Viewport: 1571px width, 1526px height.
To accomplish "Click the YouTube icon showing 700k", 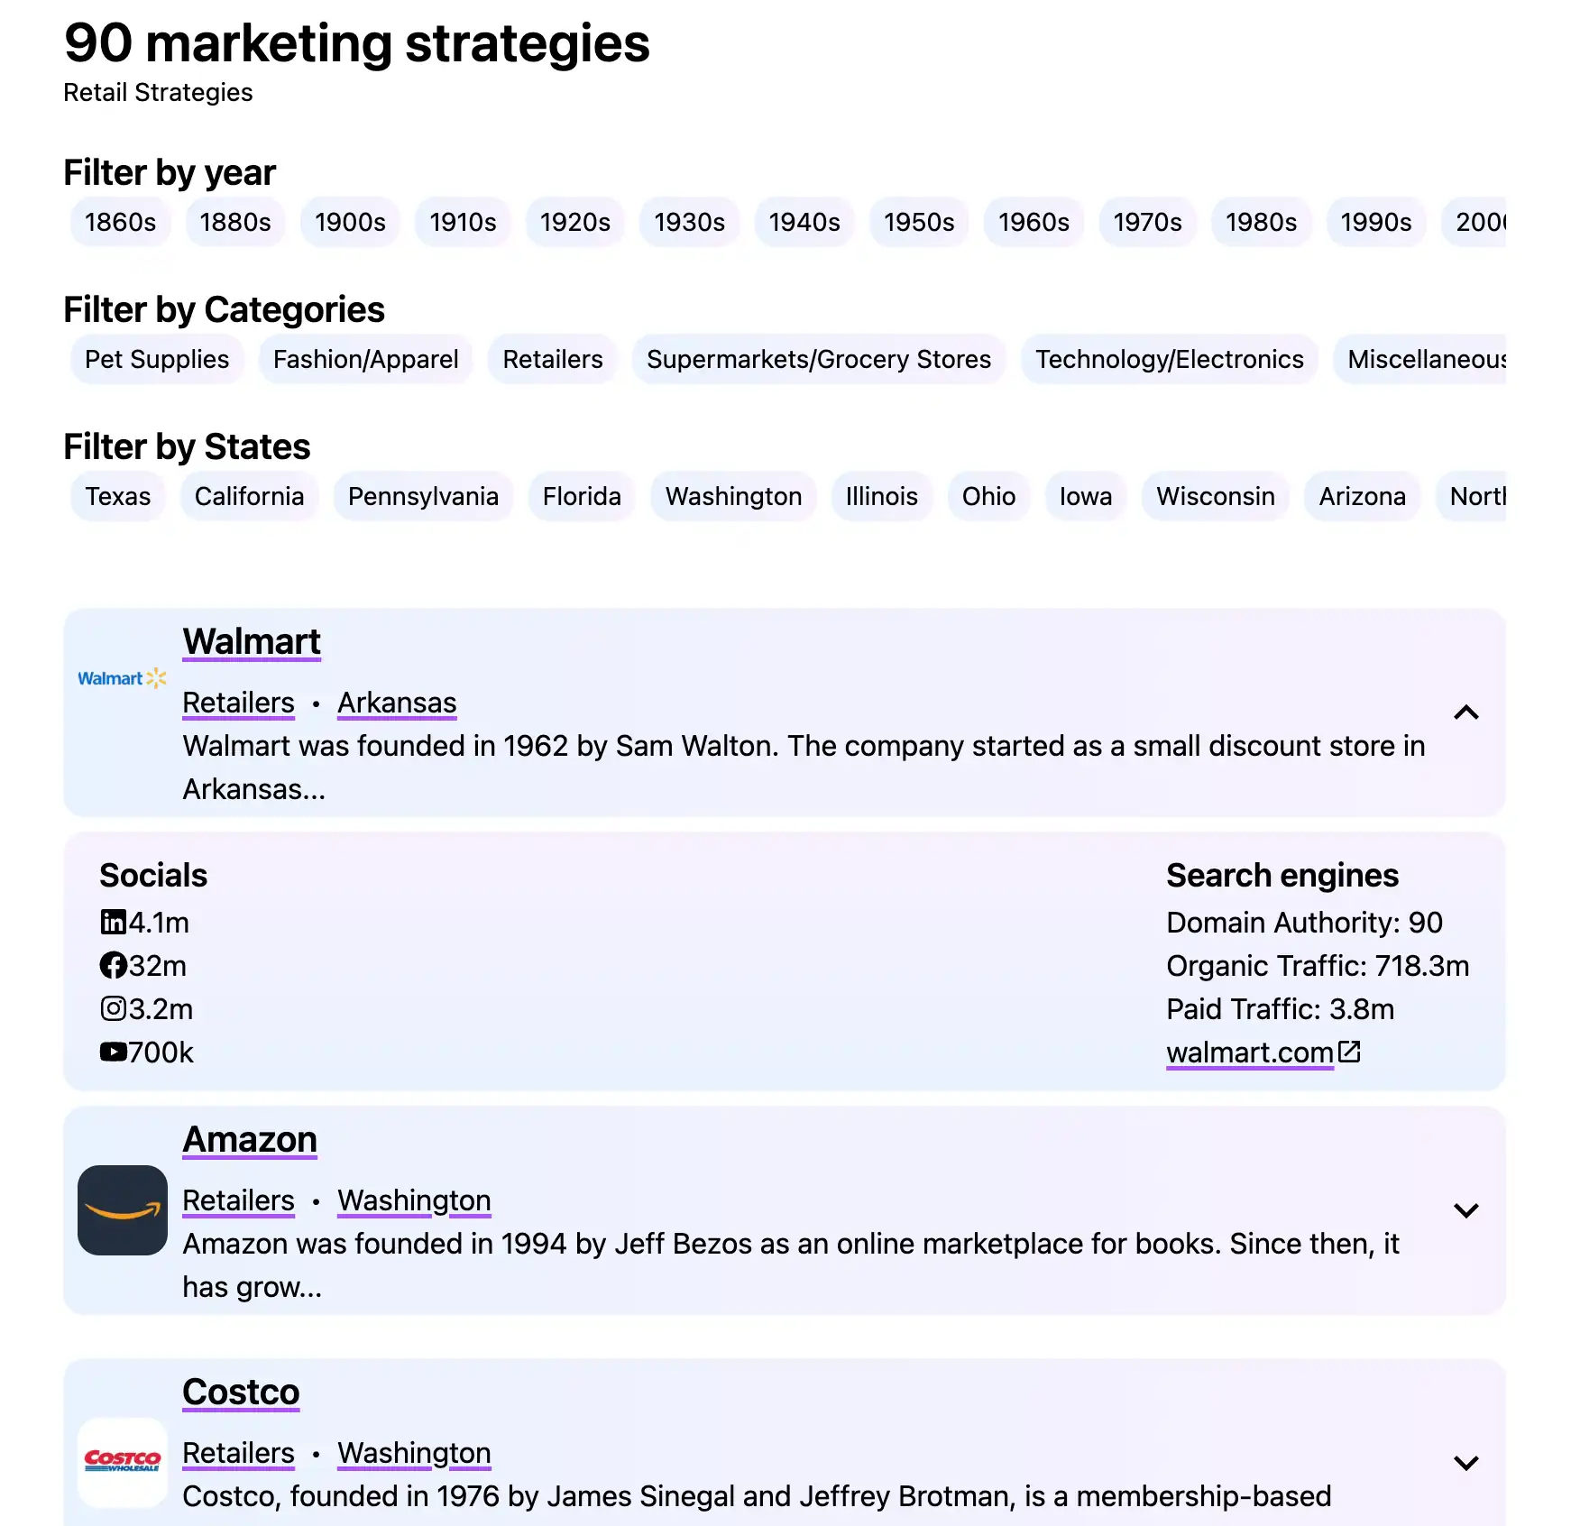I will point(112,1052).
